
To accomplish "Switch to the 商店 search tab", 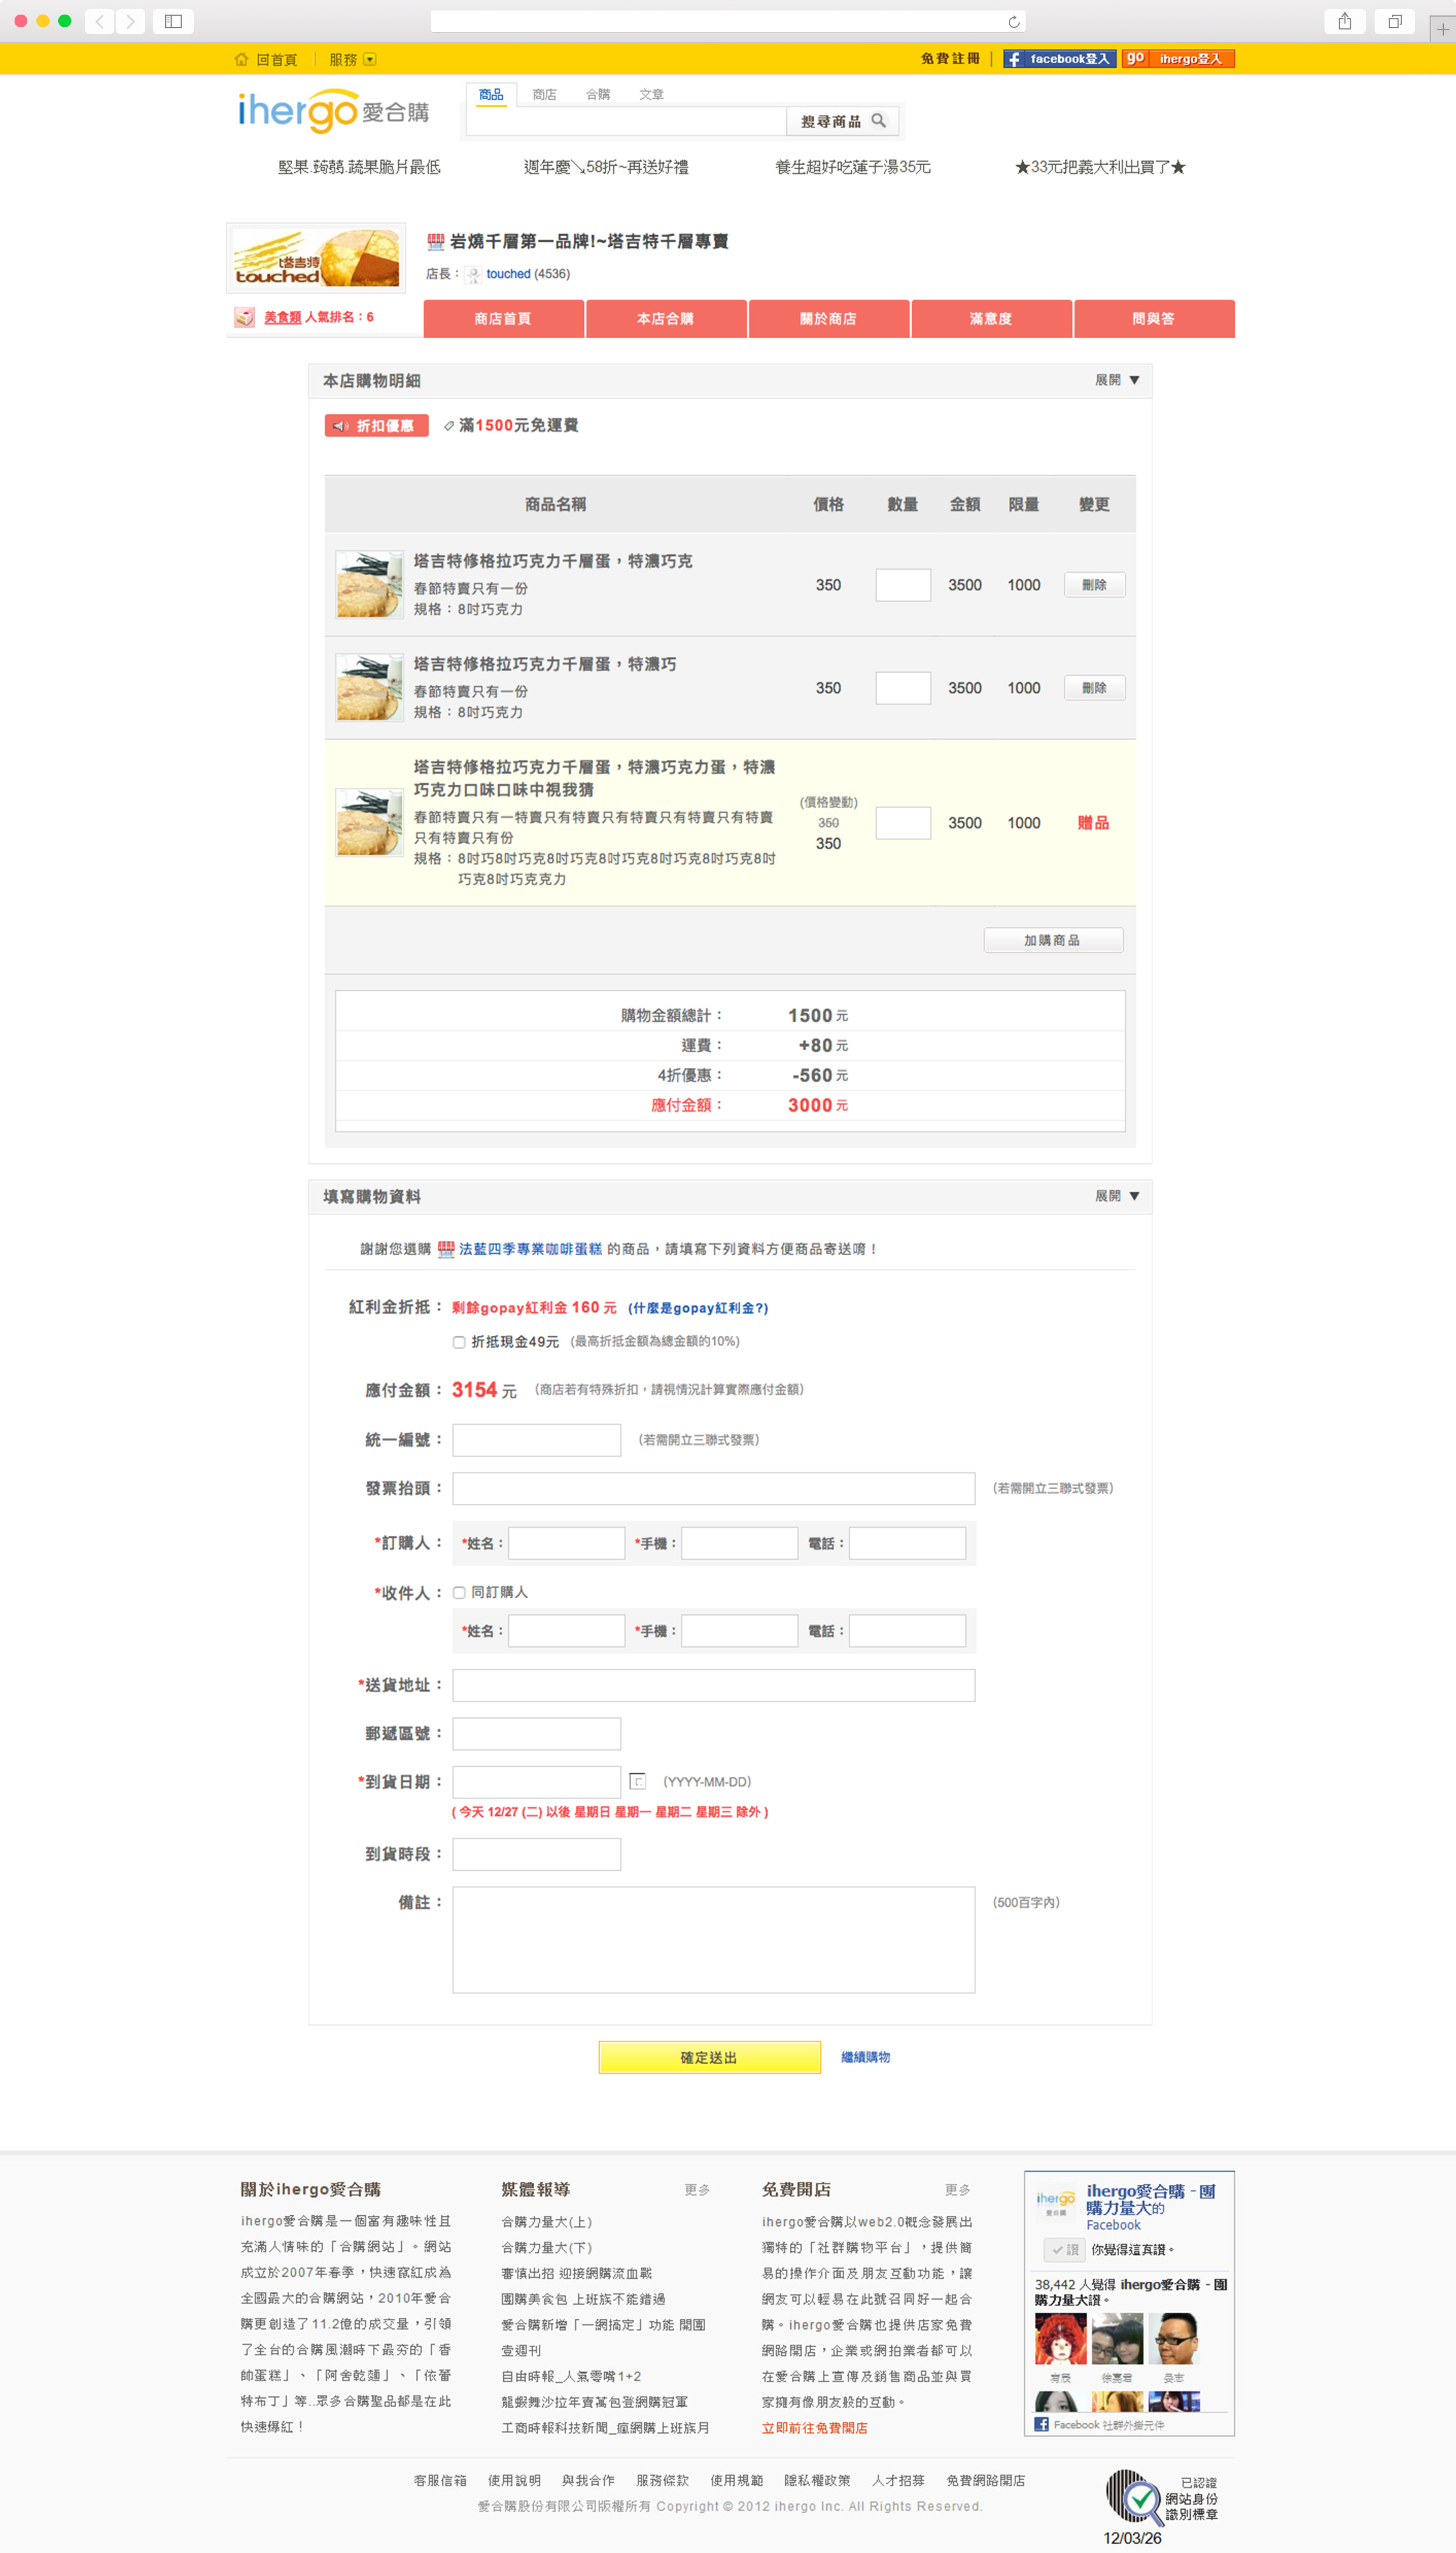I will tap(544, 94).
